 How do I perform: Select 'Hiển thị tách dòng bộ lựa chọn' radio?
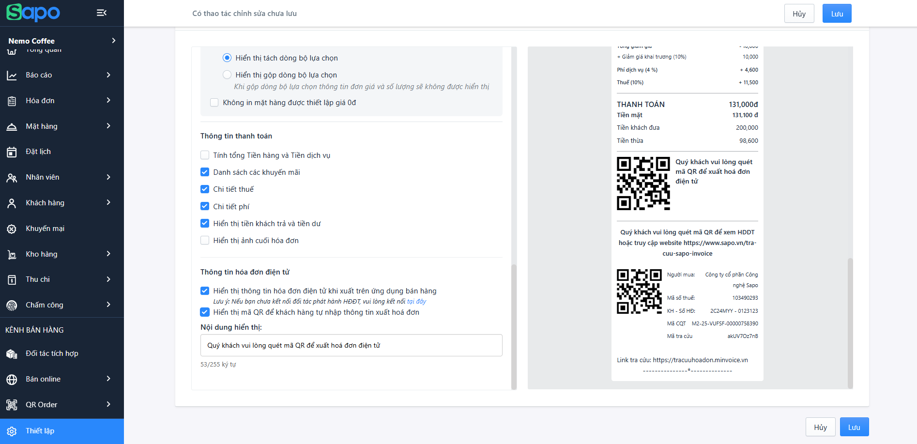[x=227, y=58]
